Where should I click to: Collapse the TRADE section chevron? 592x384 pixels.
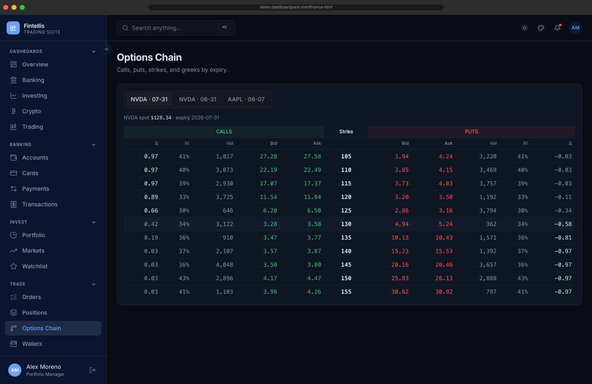click(x=94, y=284)
